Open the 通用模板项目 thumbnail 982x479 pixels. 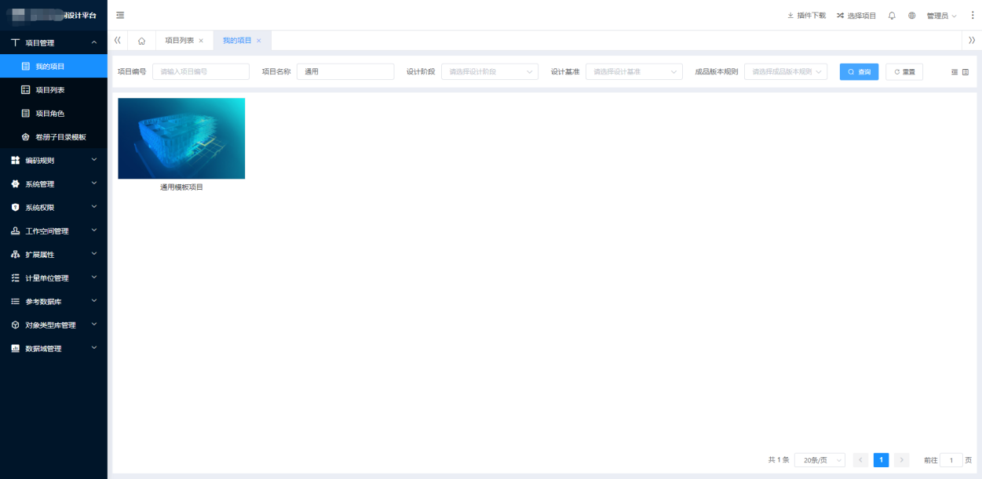181,138
